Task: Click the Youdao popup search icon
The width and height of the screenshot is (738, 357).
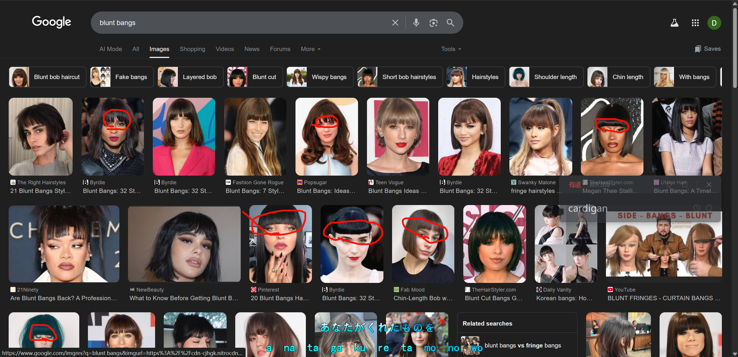Action: pyautogui.click(x=709, y=208)
